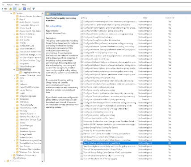Select the Disk Quotas folder icon
Viewport: 191px width, 167px height.
[x=17, y=40]
